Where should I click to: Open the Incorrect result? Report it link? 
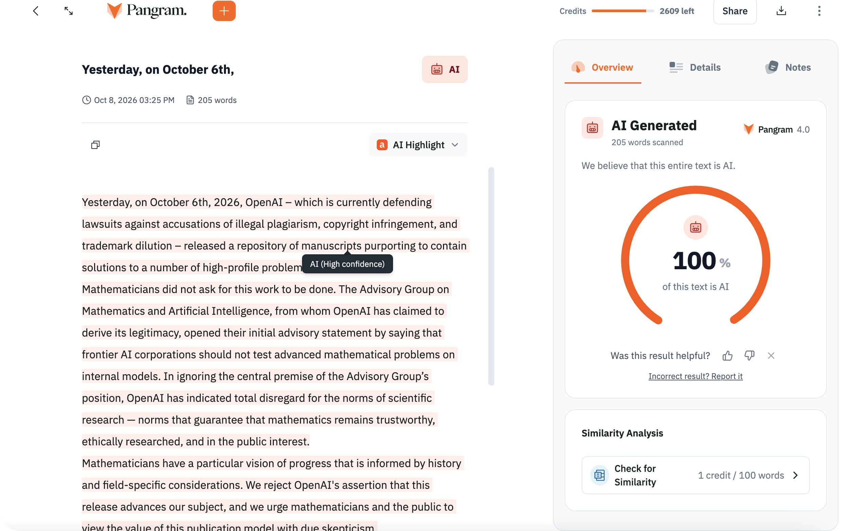pyautogui.click(x=695, y=376)
